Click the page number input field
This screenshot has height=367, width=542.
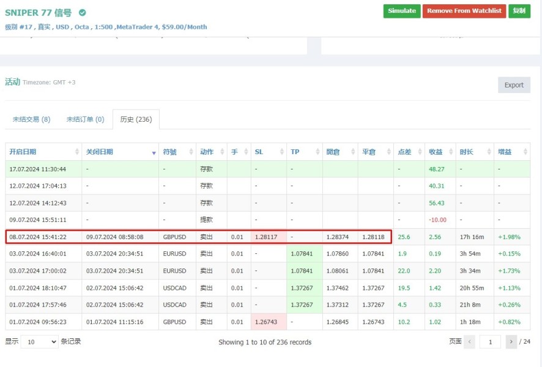(x=490, y=342)
